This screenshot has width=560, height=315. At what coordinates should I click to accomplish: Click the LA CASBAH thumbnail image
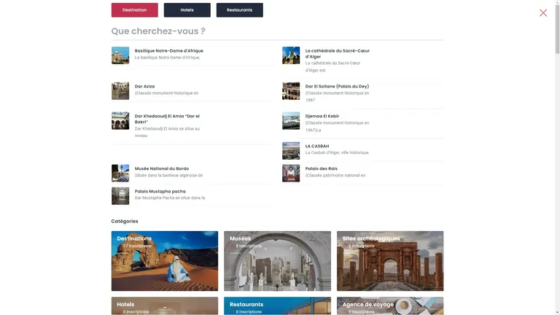pyautogui.click(x=291, y=150)
